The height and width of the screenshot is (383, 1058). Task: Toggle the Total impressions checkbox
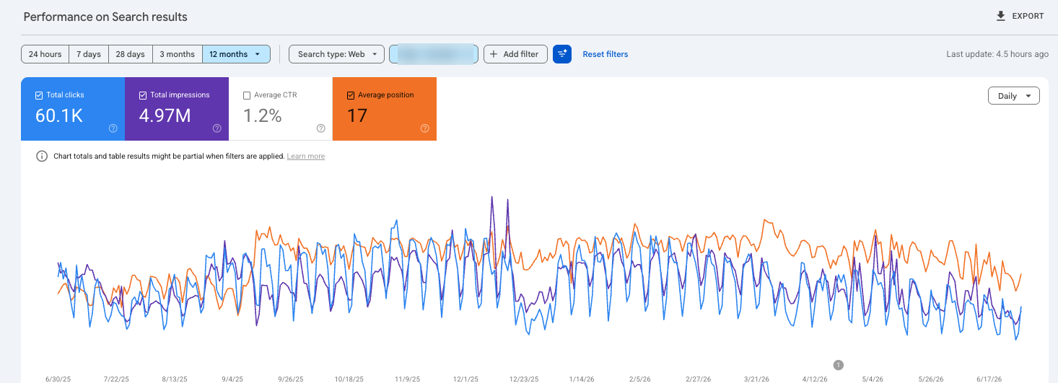click(143, 95)
